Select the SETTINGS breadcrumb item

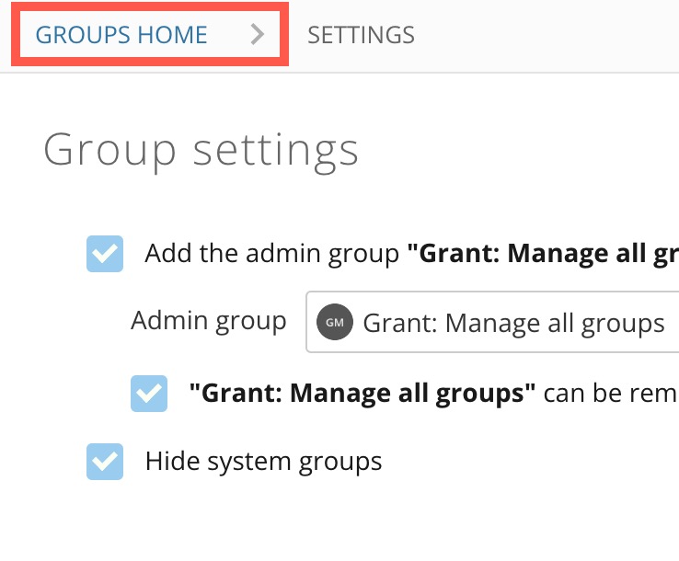361,35
